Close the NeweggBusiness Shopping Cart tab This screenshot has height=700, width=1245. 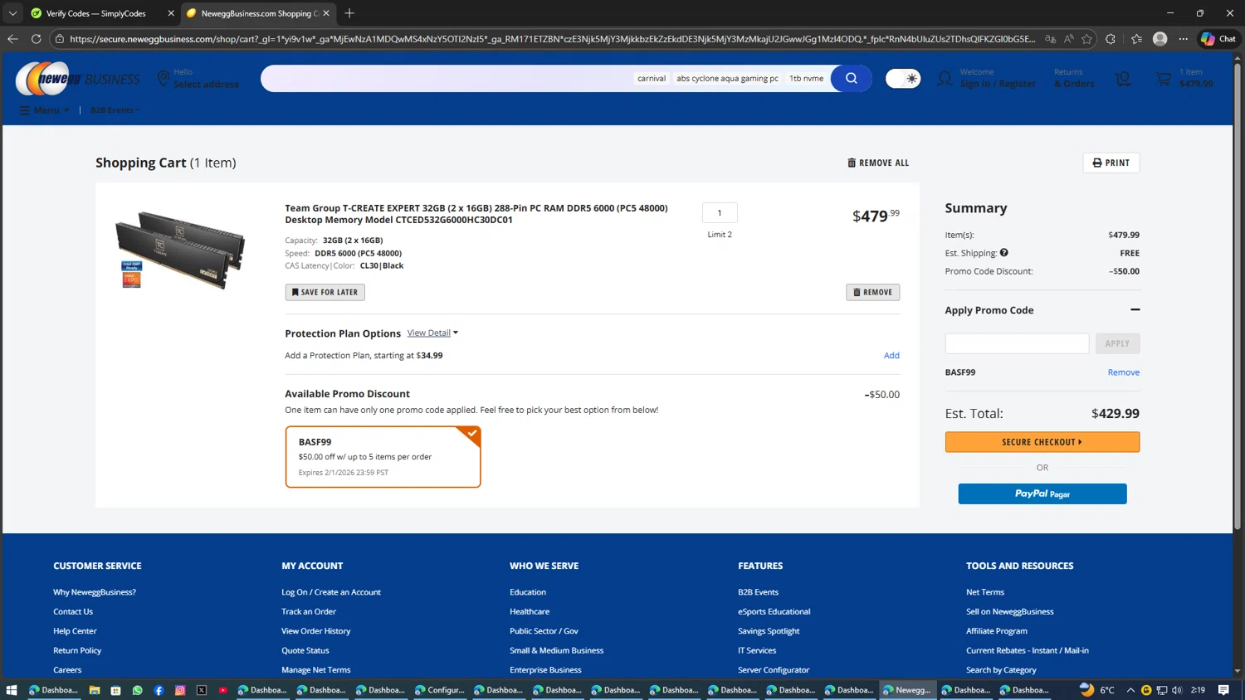[x=326, y=13]
